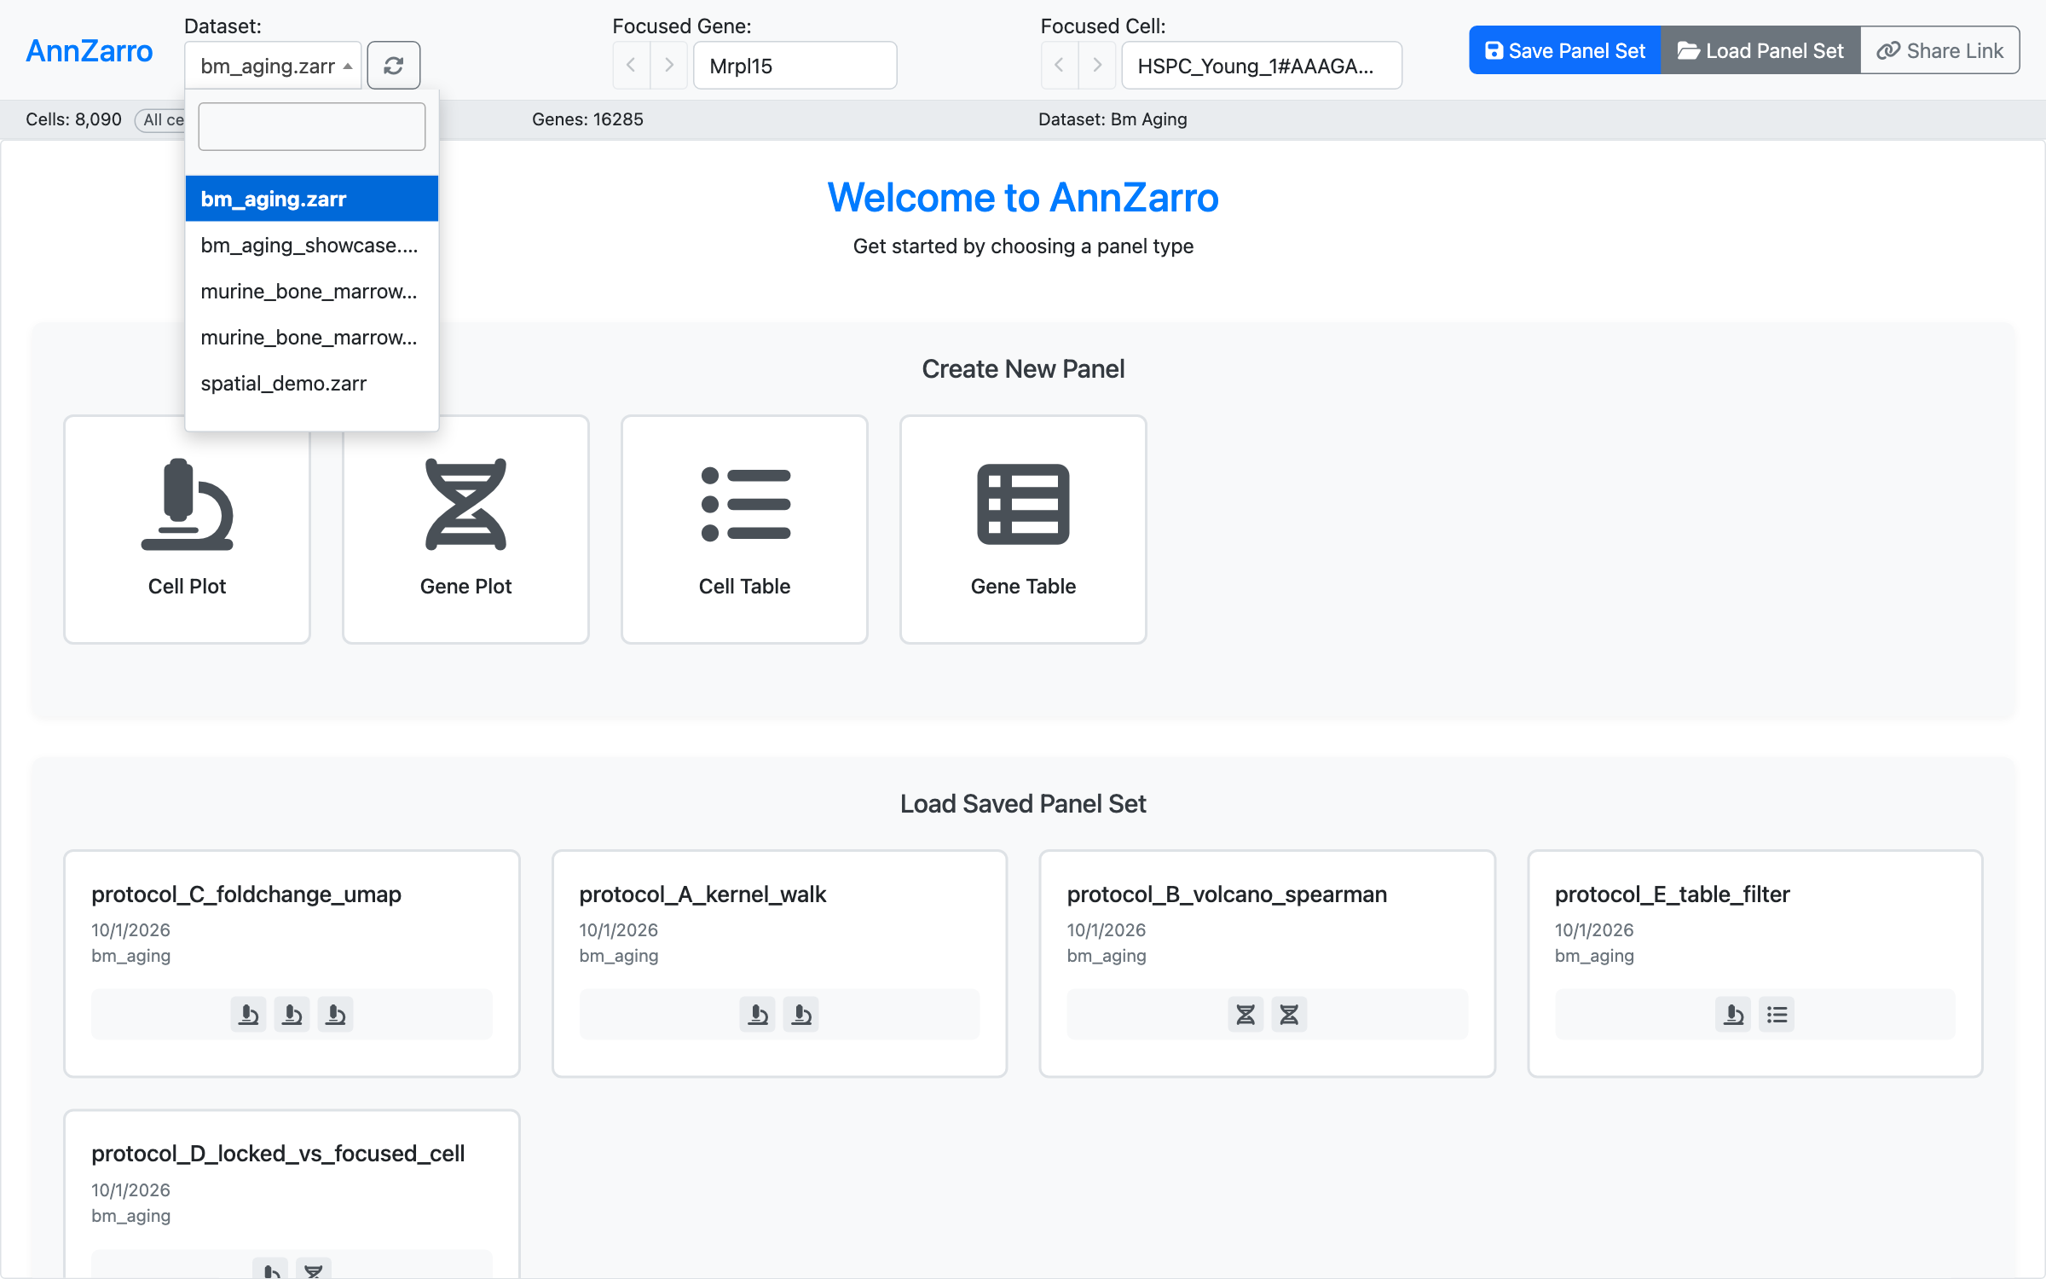Go to previous focused cell arrow
Screen dimensions: 2046x1279
pyautogui.click(x=1059, y=66)
